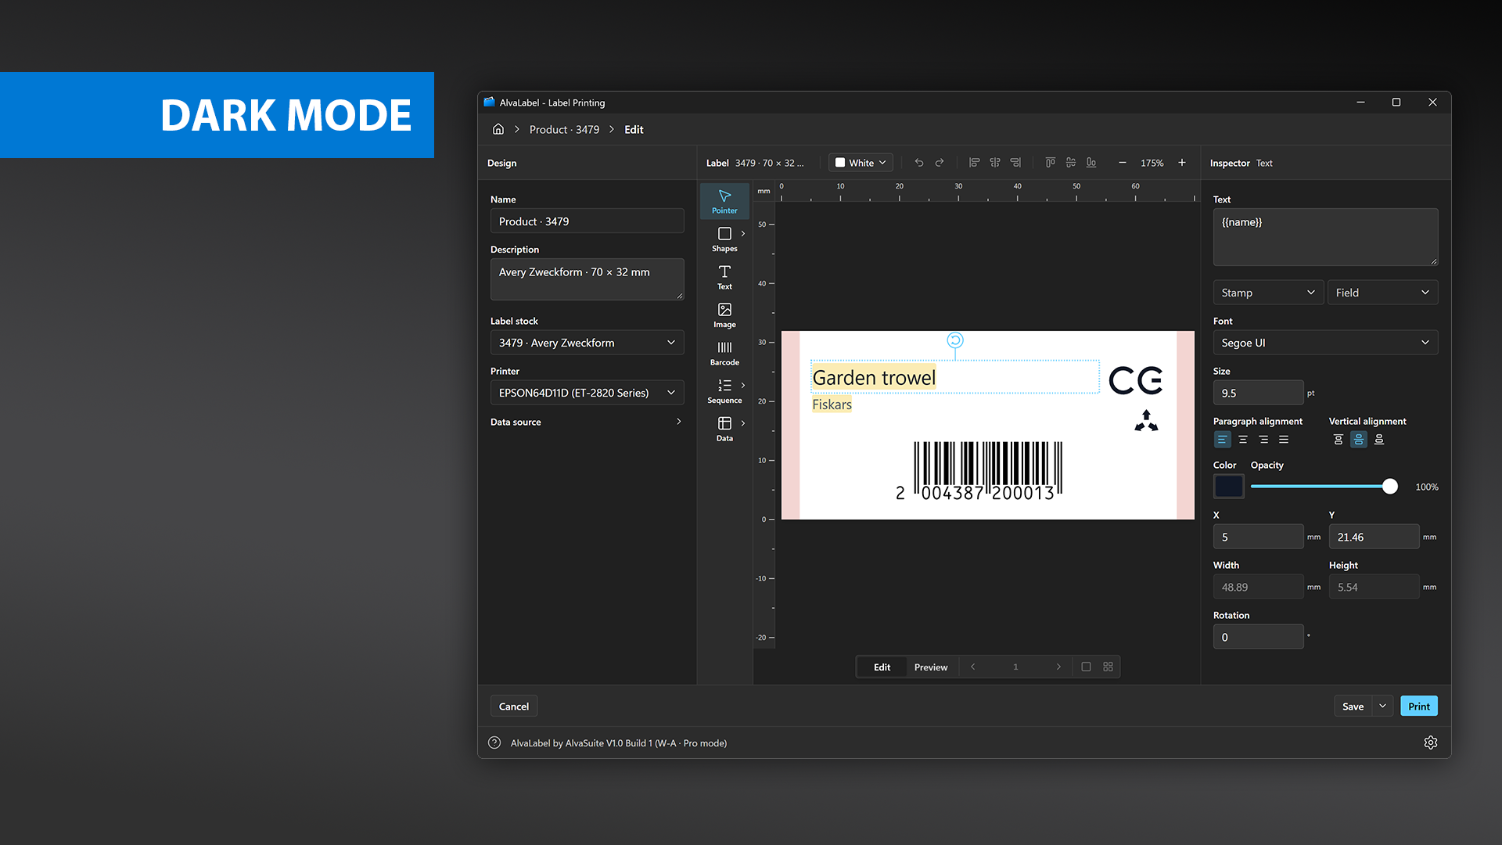Set vertical alignment to middle
The height and width of the screenshot is (845, 1502).
(1359, 440)
